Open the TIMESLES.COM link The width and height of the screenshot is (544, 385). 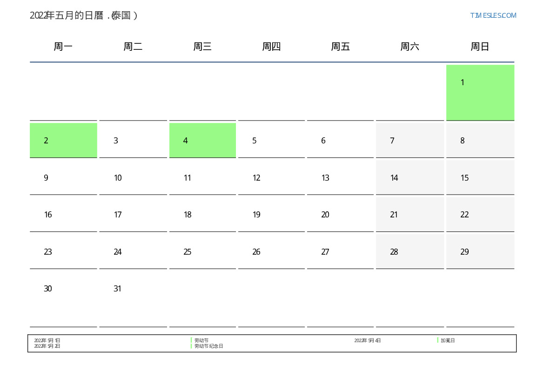coord(493,15)
